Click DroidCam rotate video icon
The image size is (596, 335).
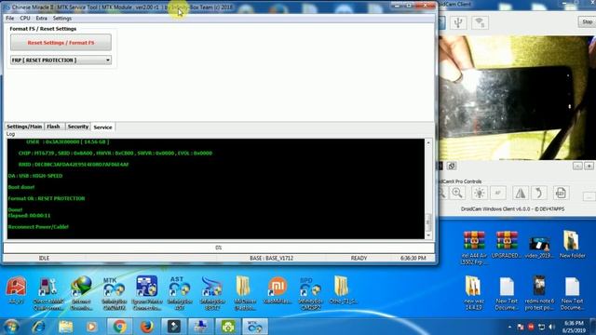click(x=539, y=193)
